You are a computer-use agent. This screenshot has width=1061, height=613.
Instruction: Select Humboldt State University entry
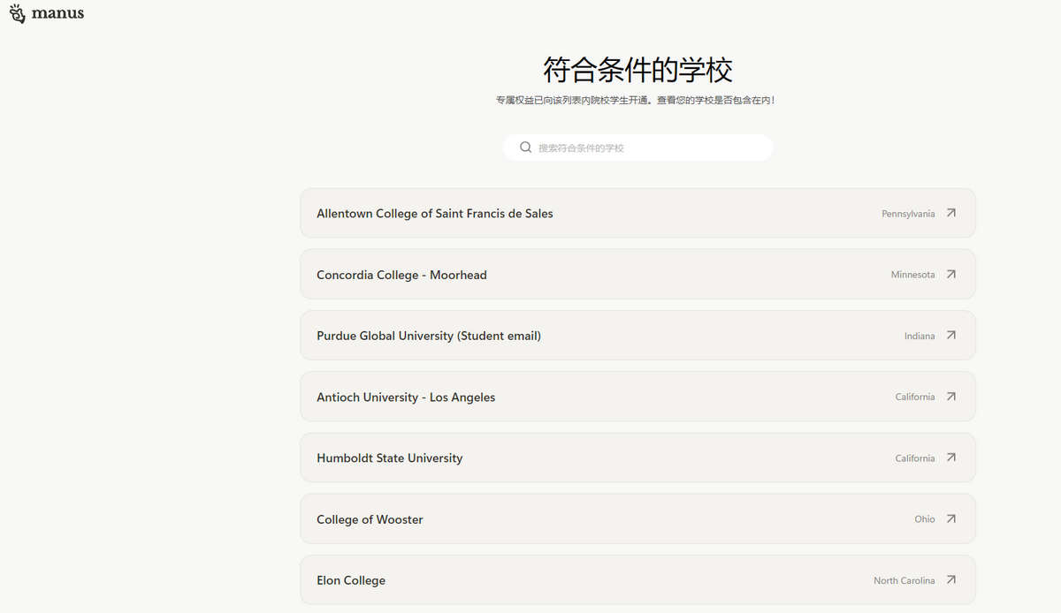[637, 458]
